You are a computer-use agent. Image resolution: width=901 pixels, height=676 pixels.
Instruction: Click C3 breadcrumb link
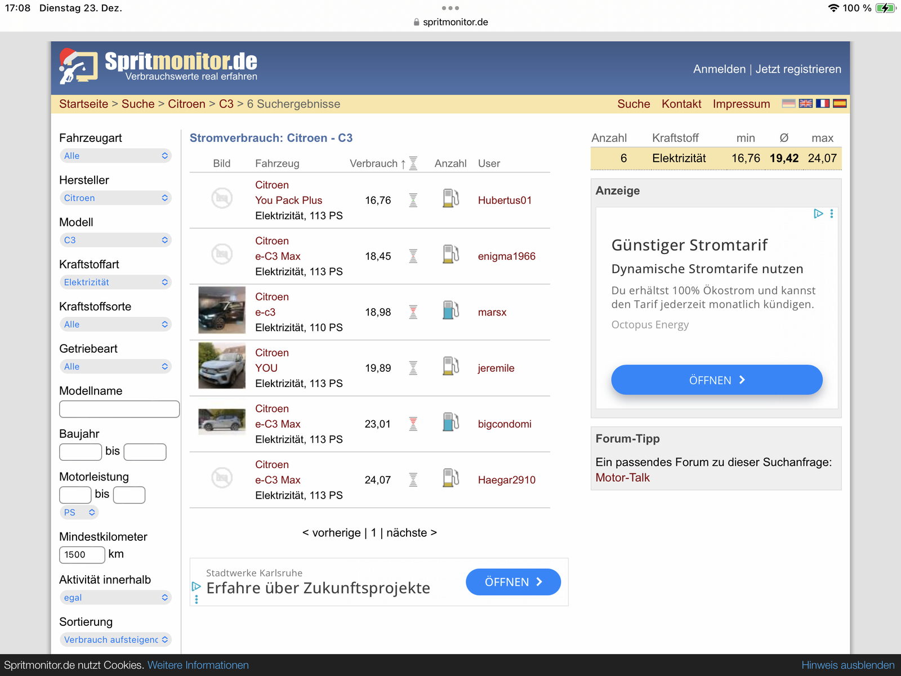point(226,104)
